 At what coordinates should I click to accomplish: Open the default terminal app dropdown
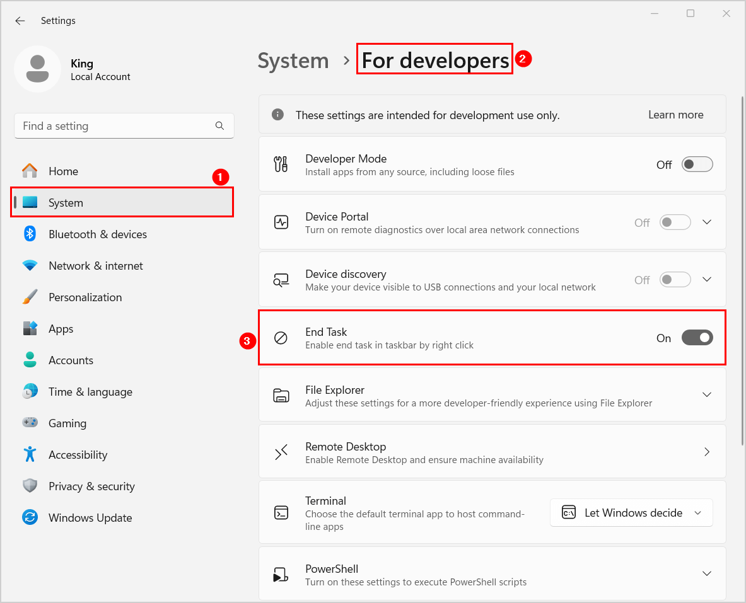coord(631,512)
